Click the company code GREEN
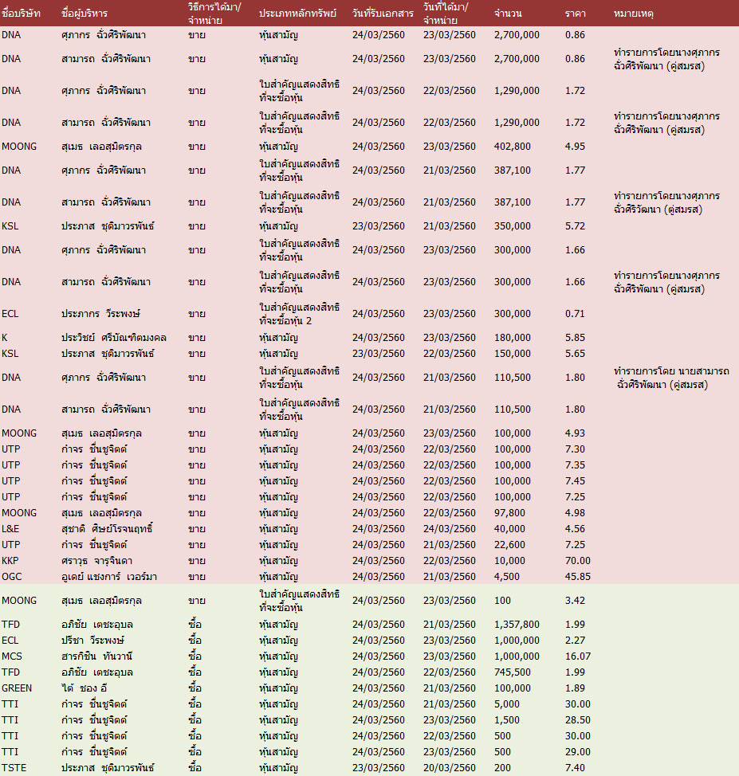The height and width of the screenshot is (776, 739). tap(17, 688)
